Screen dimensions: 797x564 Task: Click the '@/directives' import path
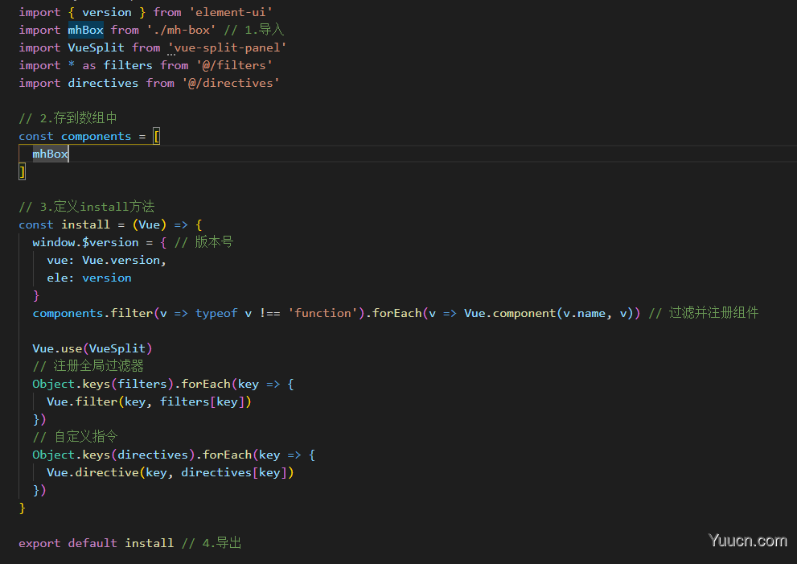click(x=230, y=83)
